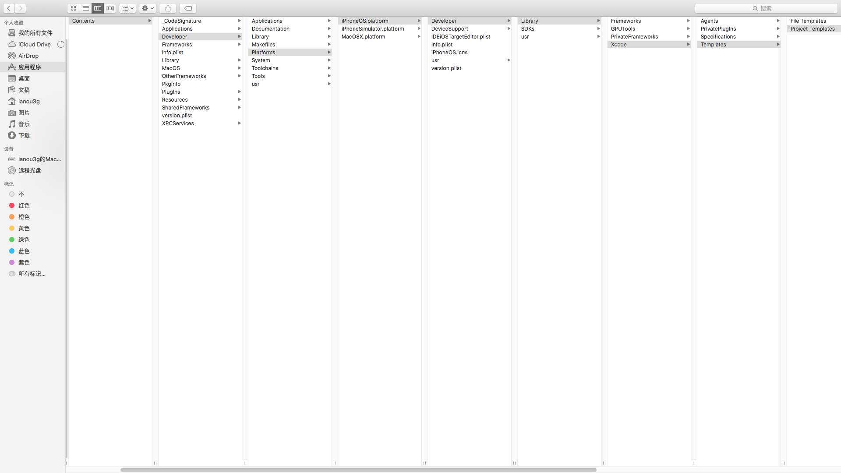The width and height of the screenshot is (841, 473).
Task: Switch to icon view
Action: [74, 8]
